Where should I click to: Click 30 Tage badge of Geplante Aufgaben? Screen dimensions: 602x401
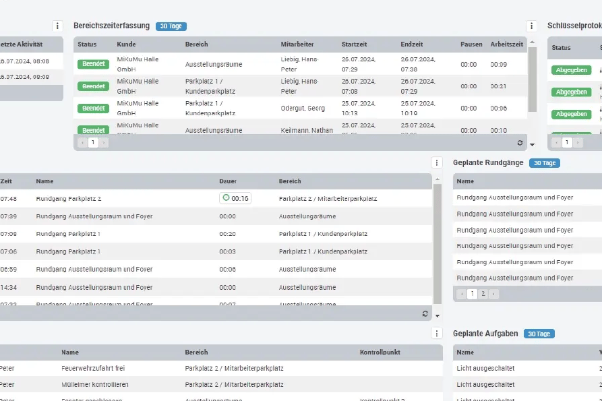(539, 334)
